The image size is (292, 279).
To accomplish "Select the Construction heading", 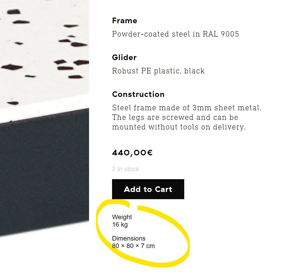I will pos(138,94).
